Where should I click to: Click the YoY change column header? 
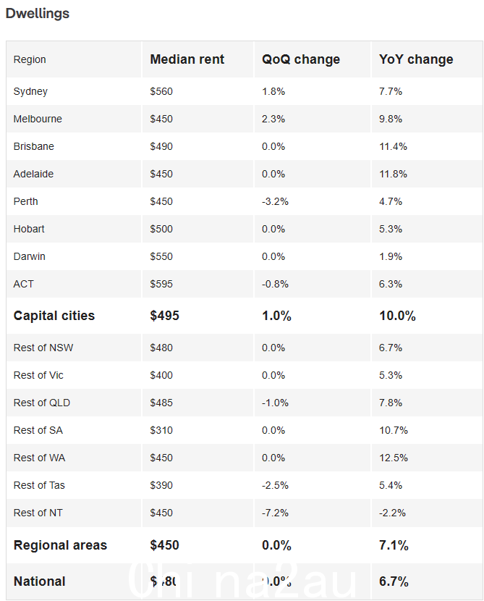coord(416,59)
